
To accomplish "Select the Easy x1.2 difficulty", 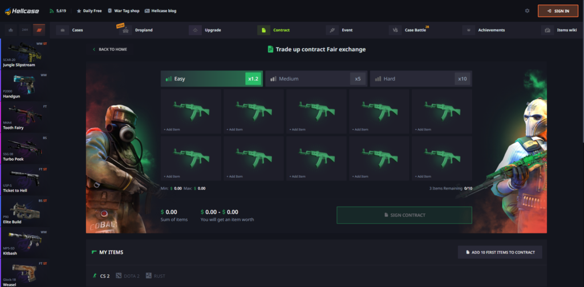I will click(212, 79).
